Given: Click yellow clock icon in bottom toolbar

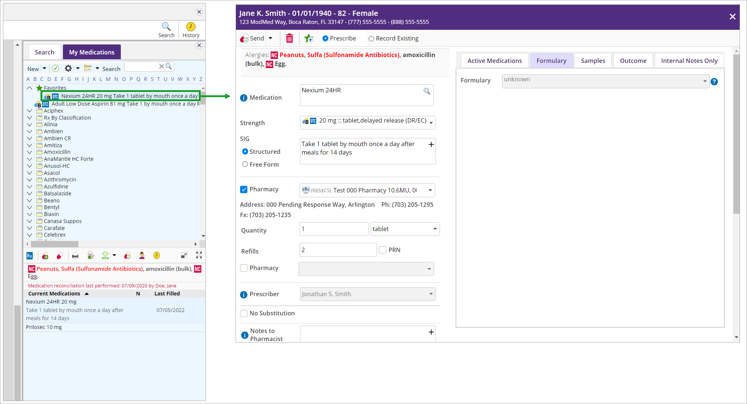Looking at the screenshot, I should (156, 255).
